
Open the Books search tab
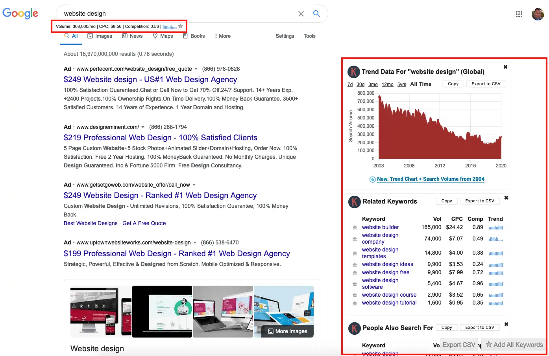click(x=194, y=36)
